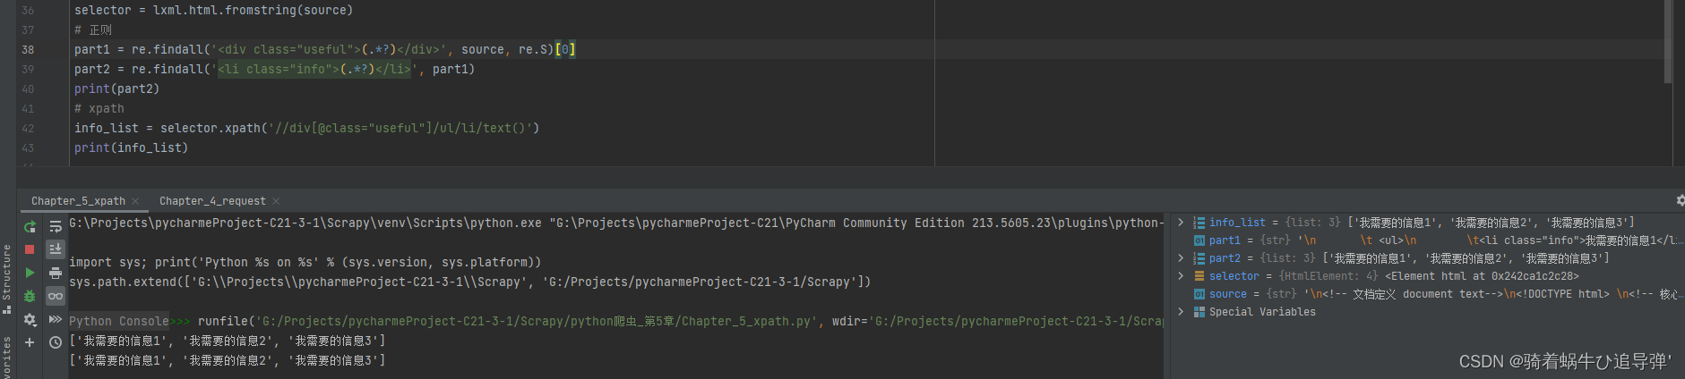1685x379 pixels.
Task: Click line number 40 in the gutter
Action: (x=28, y=89)
